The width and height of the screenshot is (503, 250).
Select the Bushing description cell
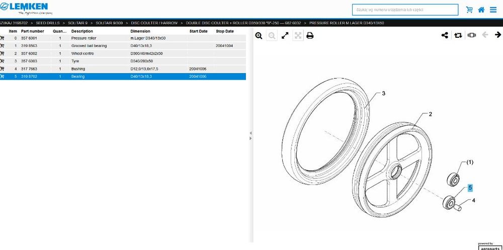78,69
